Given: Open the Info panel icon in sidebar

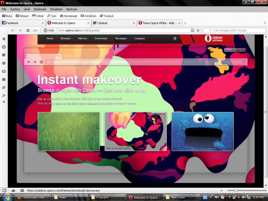Looking at the screenshot, I should pos(4,63).
